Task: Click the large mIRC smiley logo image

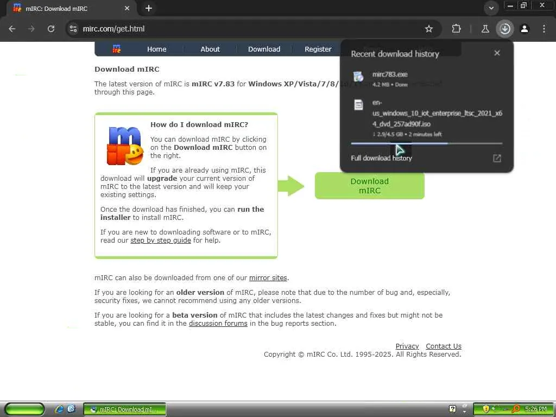Action: pos(125,146)
